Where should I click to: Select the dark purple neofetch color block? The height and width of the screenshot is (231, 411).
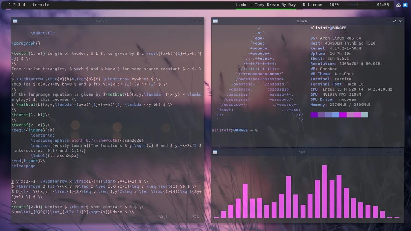click(314, 115)
